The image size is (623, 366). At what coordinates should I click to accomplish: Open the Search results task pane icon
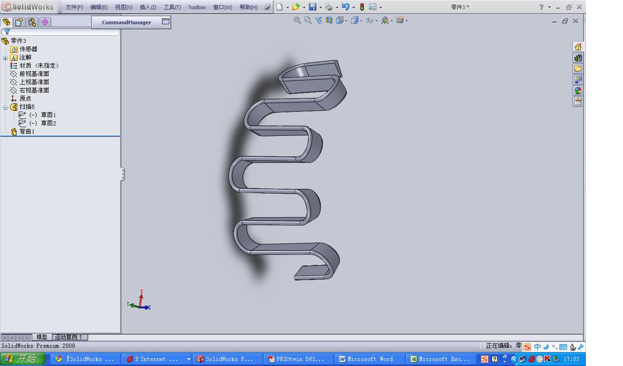click(x=578, y=80)
